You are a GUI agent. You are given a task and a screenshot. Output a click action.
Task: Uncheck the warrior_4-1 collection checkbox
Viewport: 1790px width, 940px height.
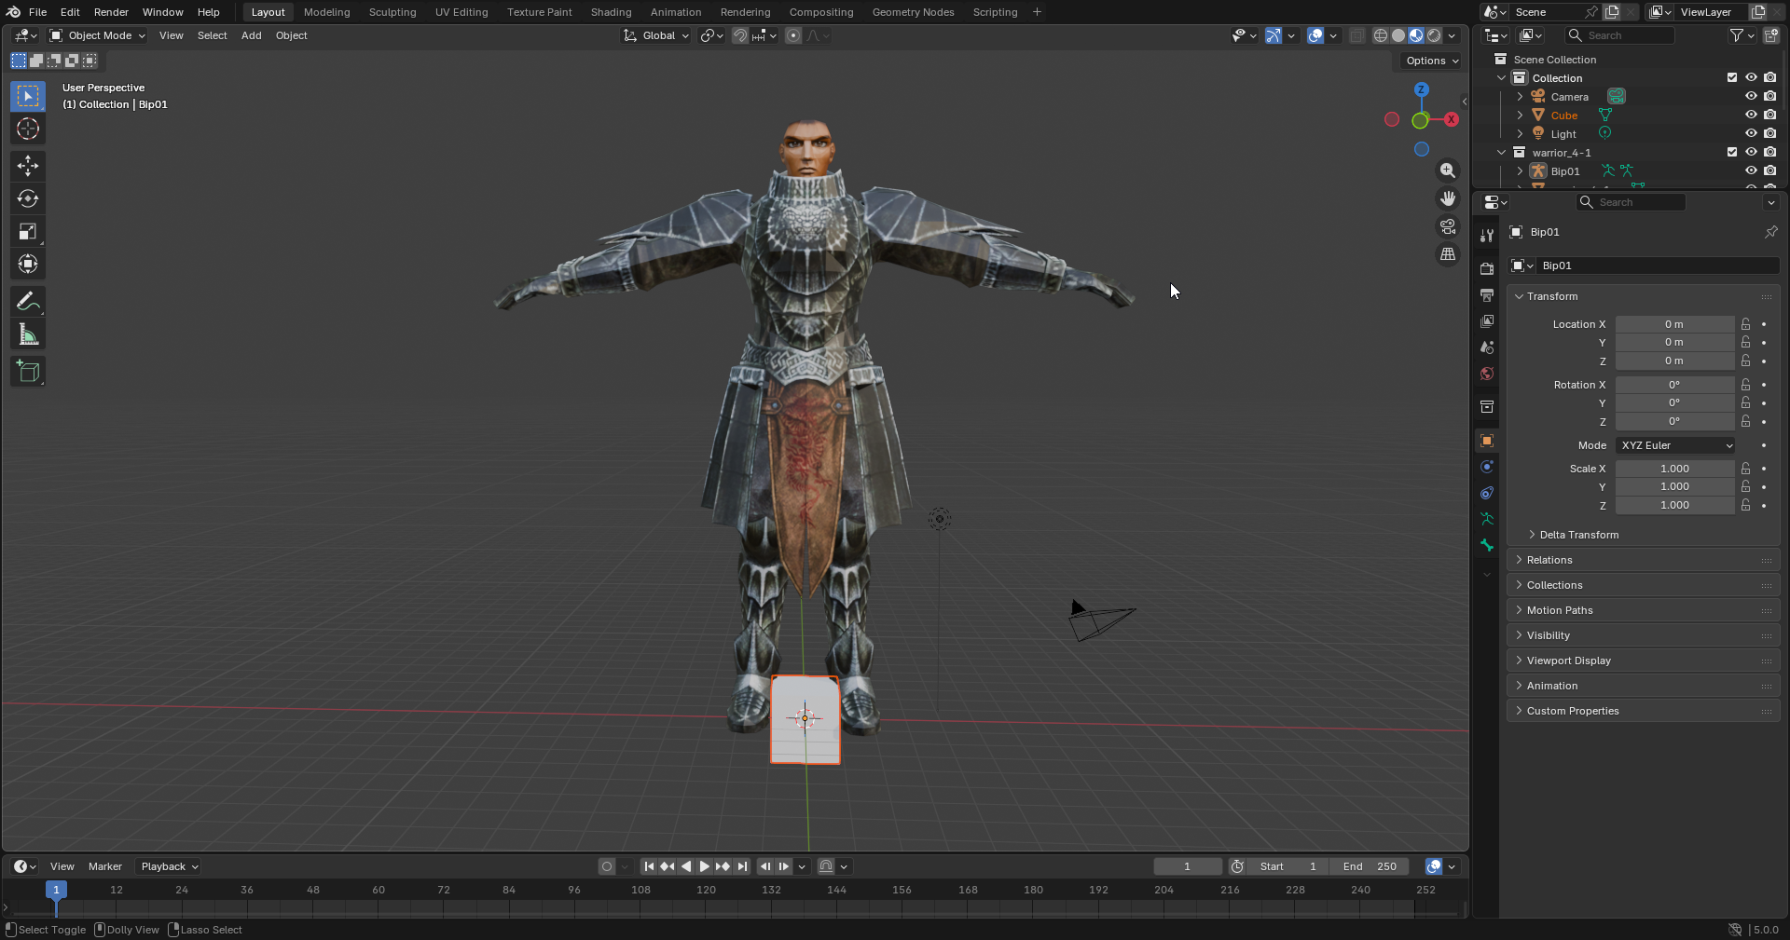click(x=1732, y=152)
